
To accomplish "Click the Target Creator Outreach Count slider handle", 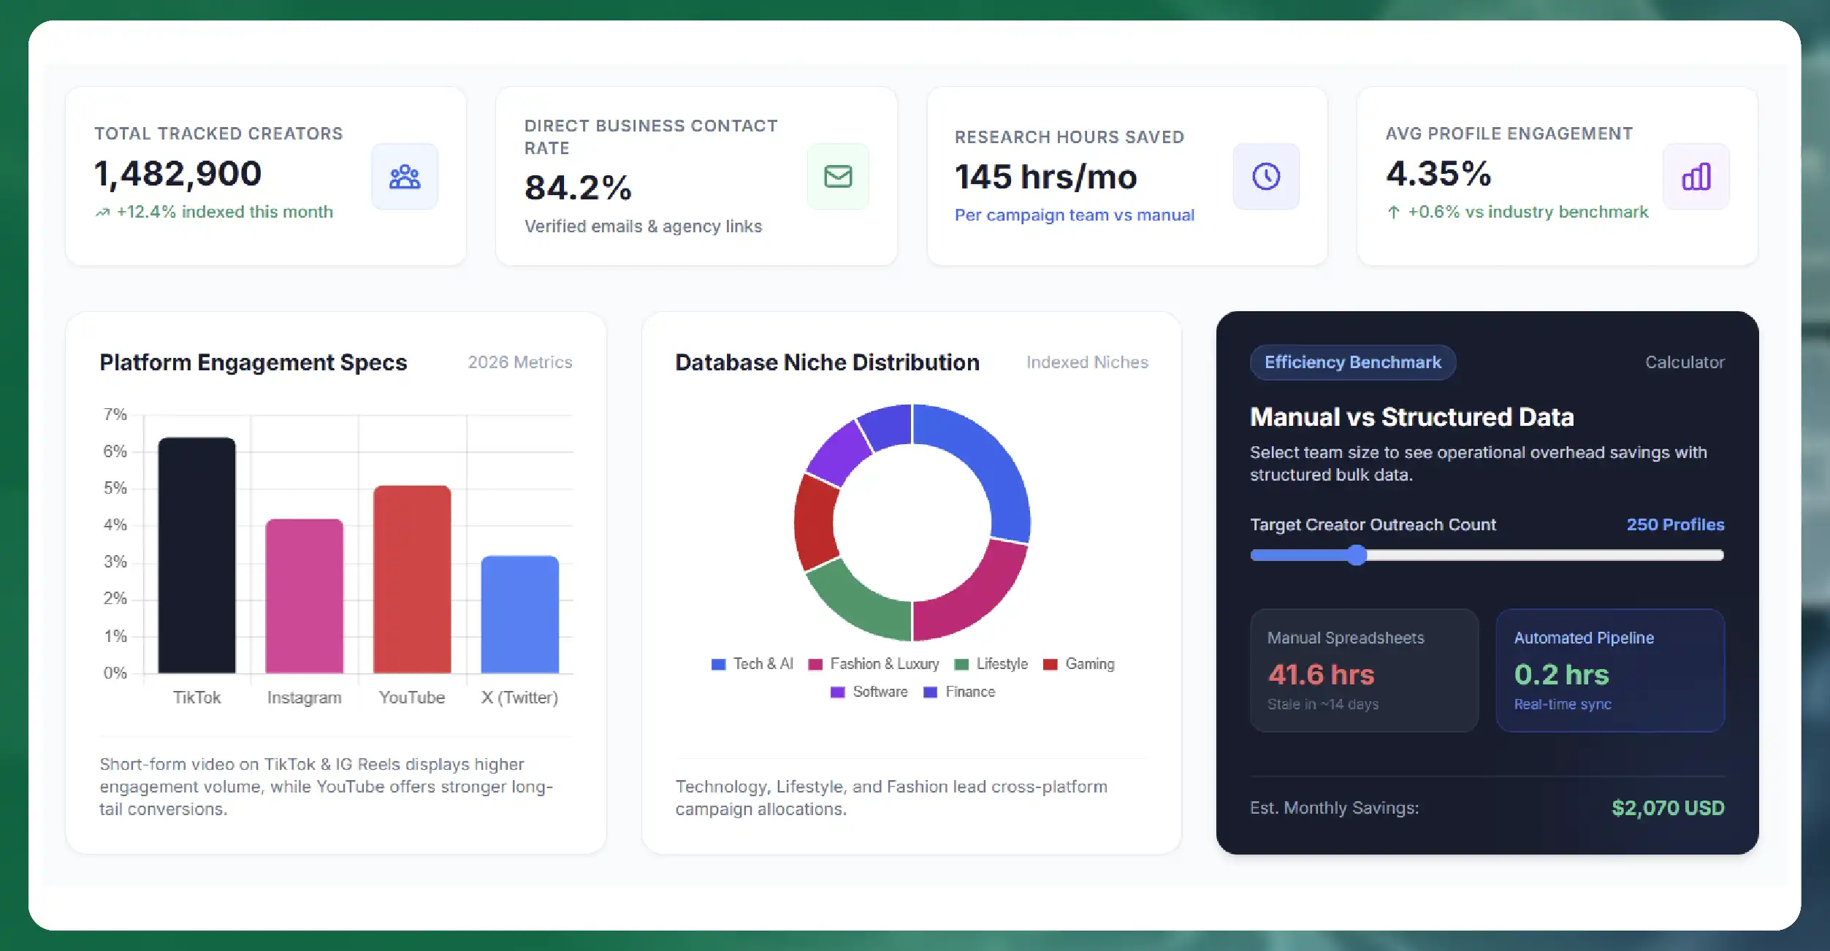I will coord(1357,555).
